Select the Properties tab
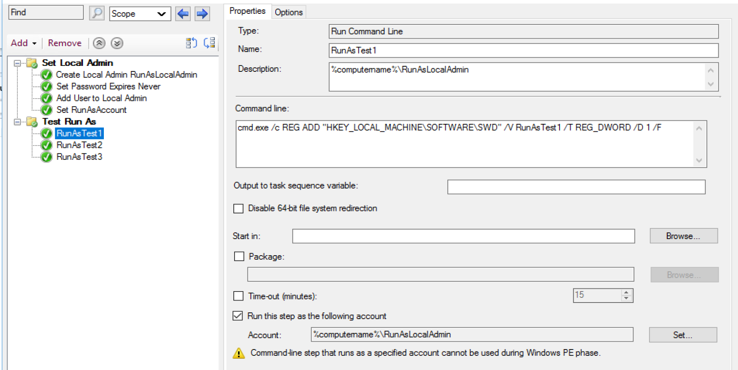This screenshot has height=370, width=738. (x=247, y=11)
